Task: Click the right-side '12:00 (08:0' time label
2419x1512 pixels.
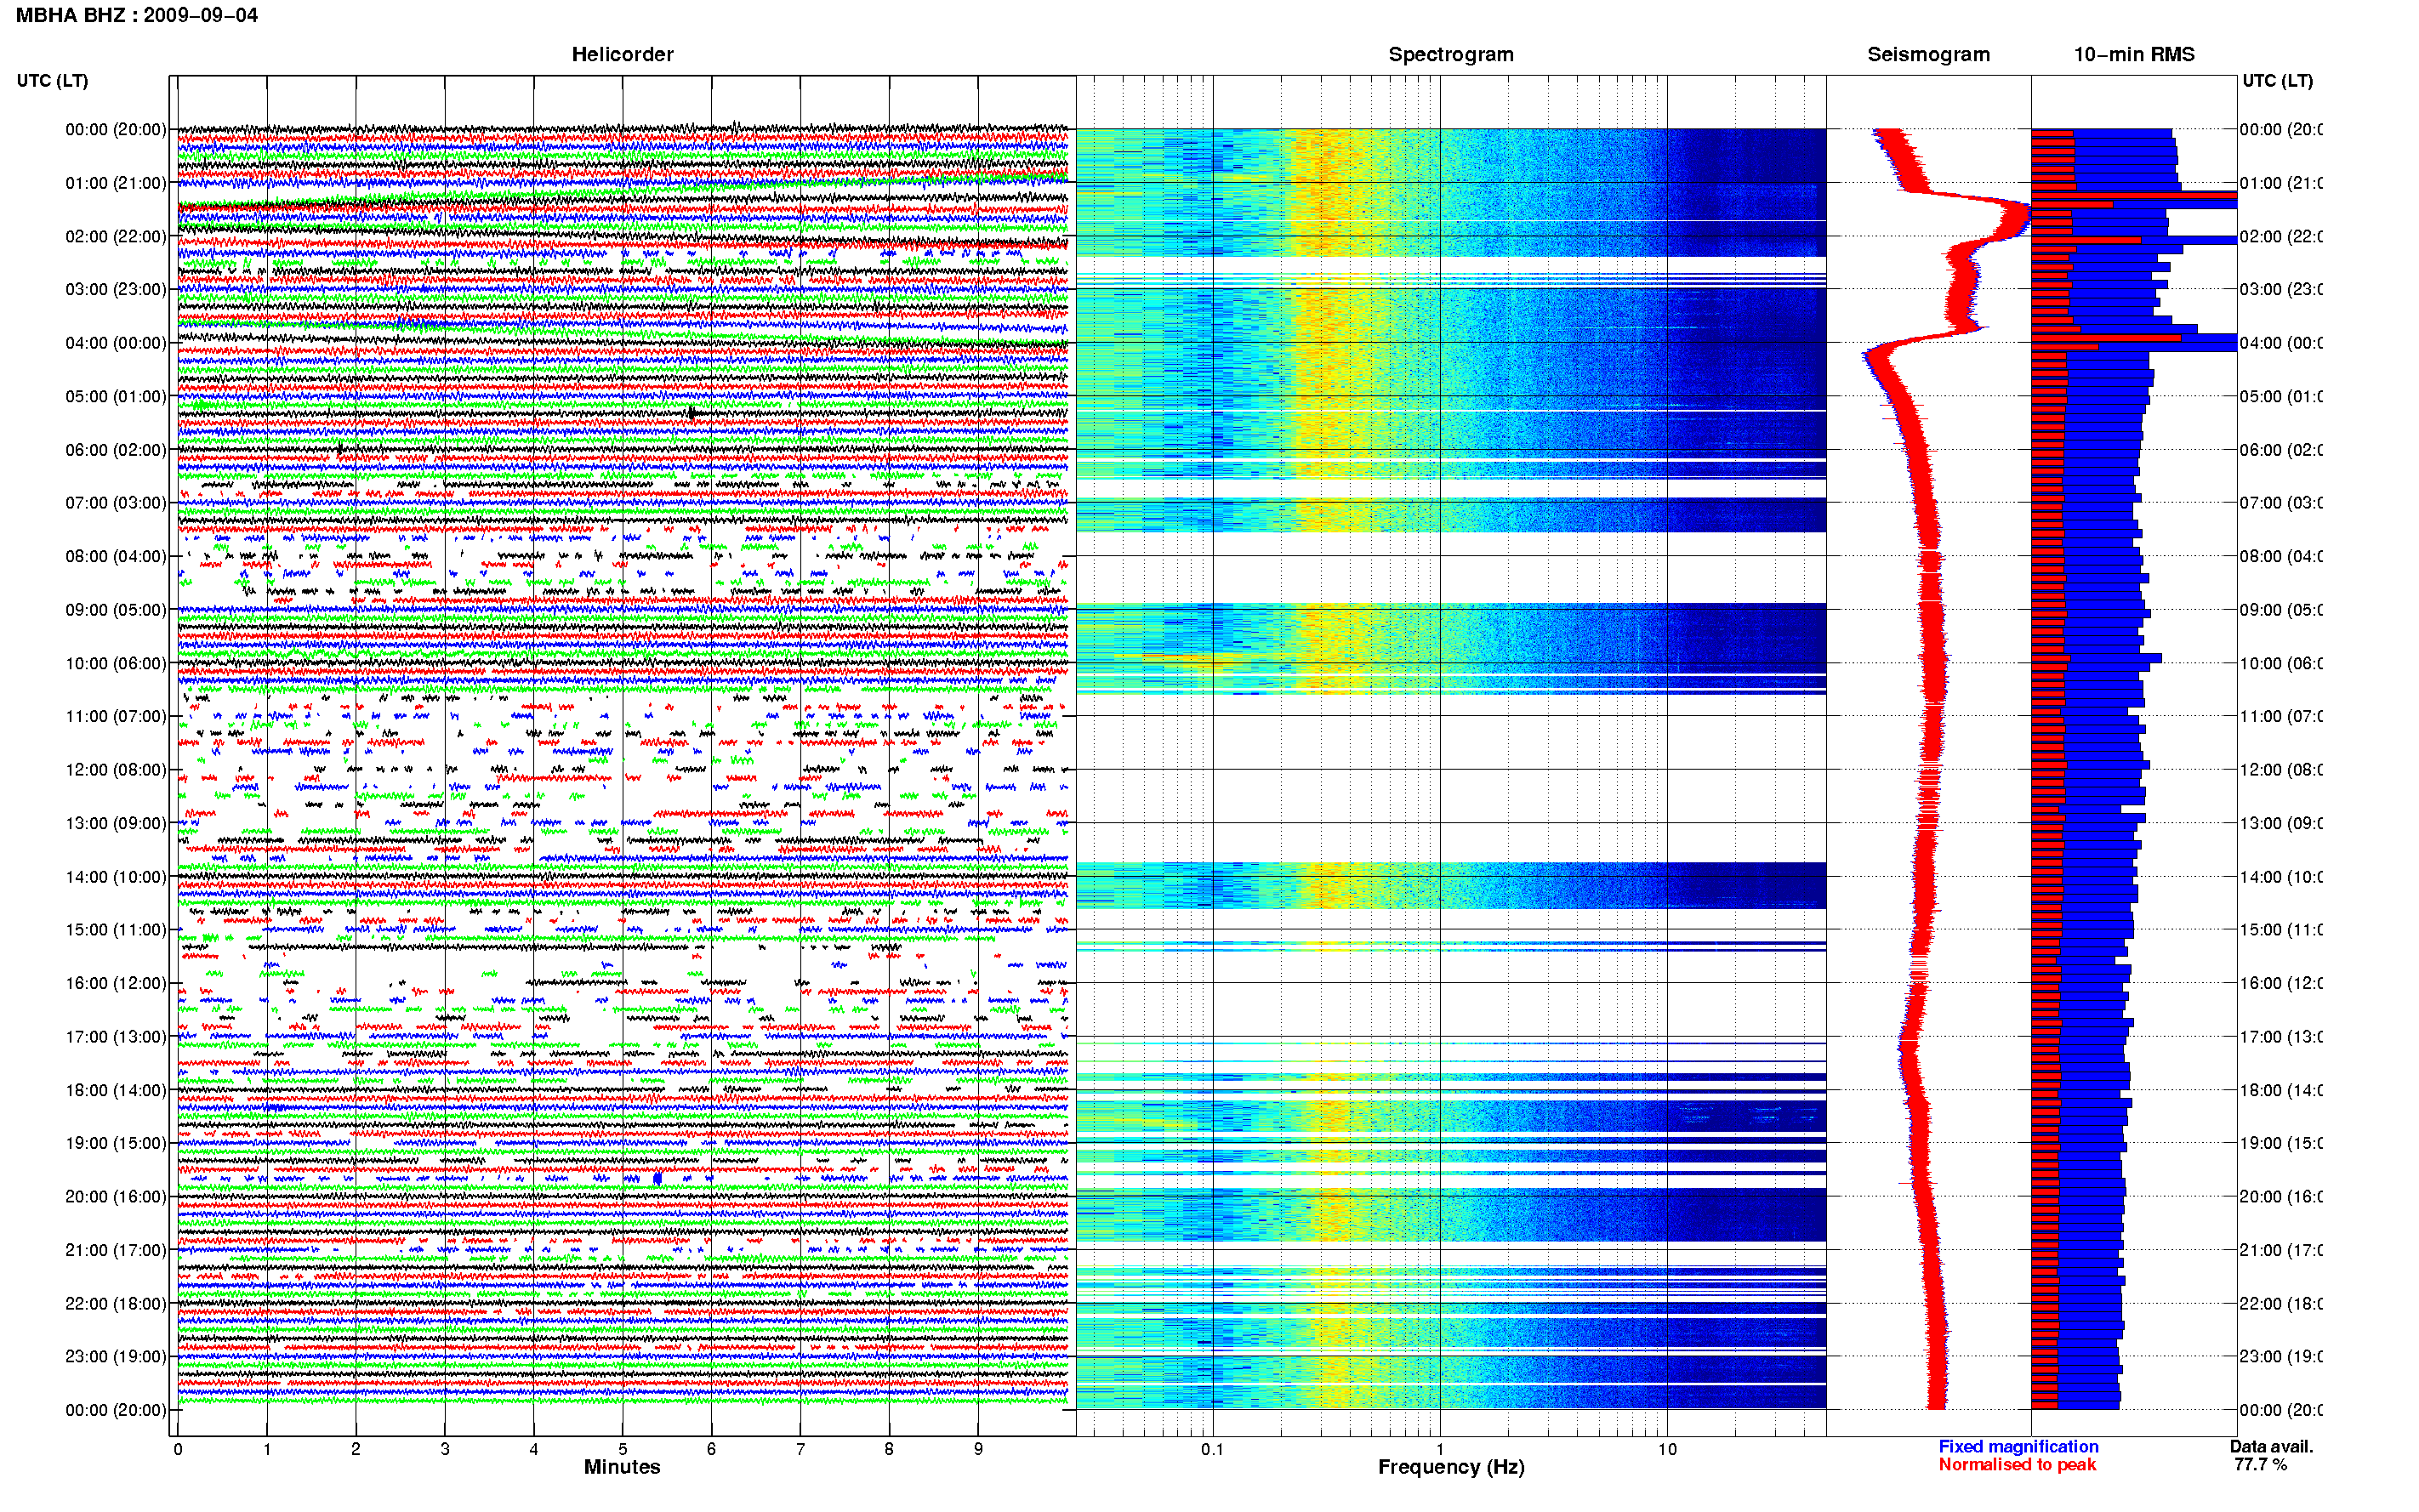Action: point(2280,770)
